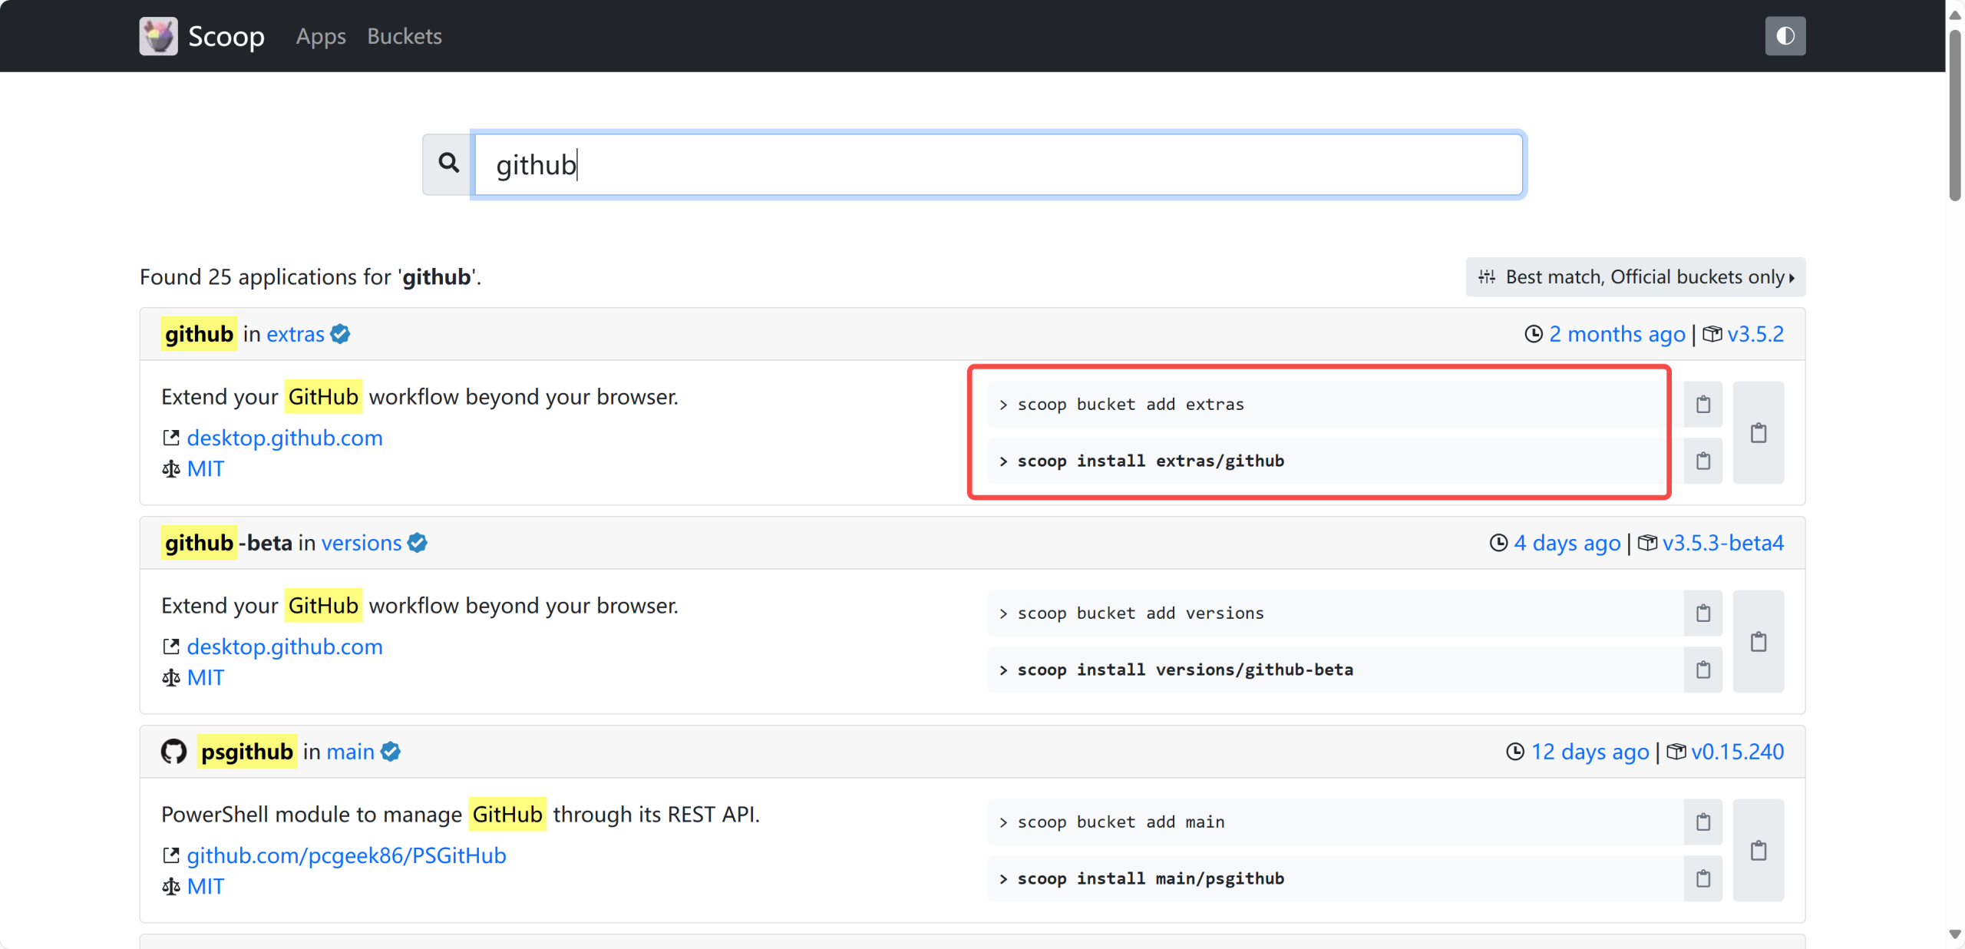
Task: Copy 'scoop bucket add extras' command
Action: click(x=1702, y=405)
